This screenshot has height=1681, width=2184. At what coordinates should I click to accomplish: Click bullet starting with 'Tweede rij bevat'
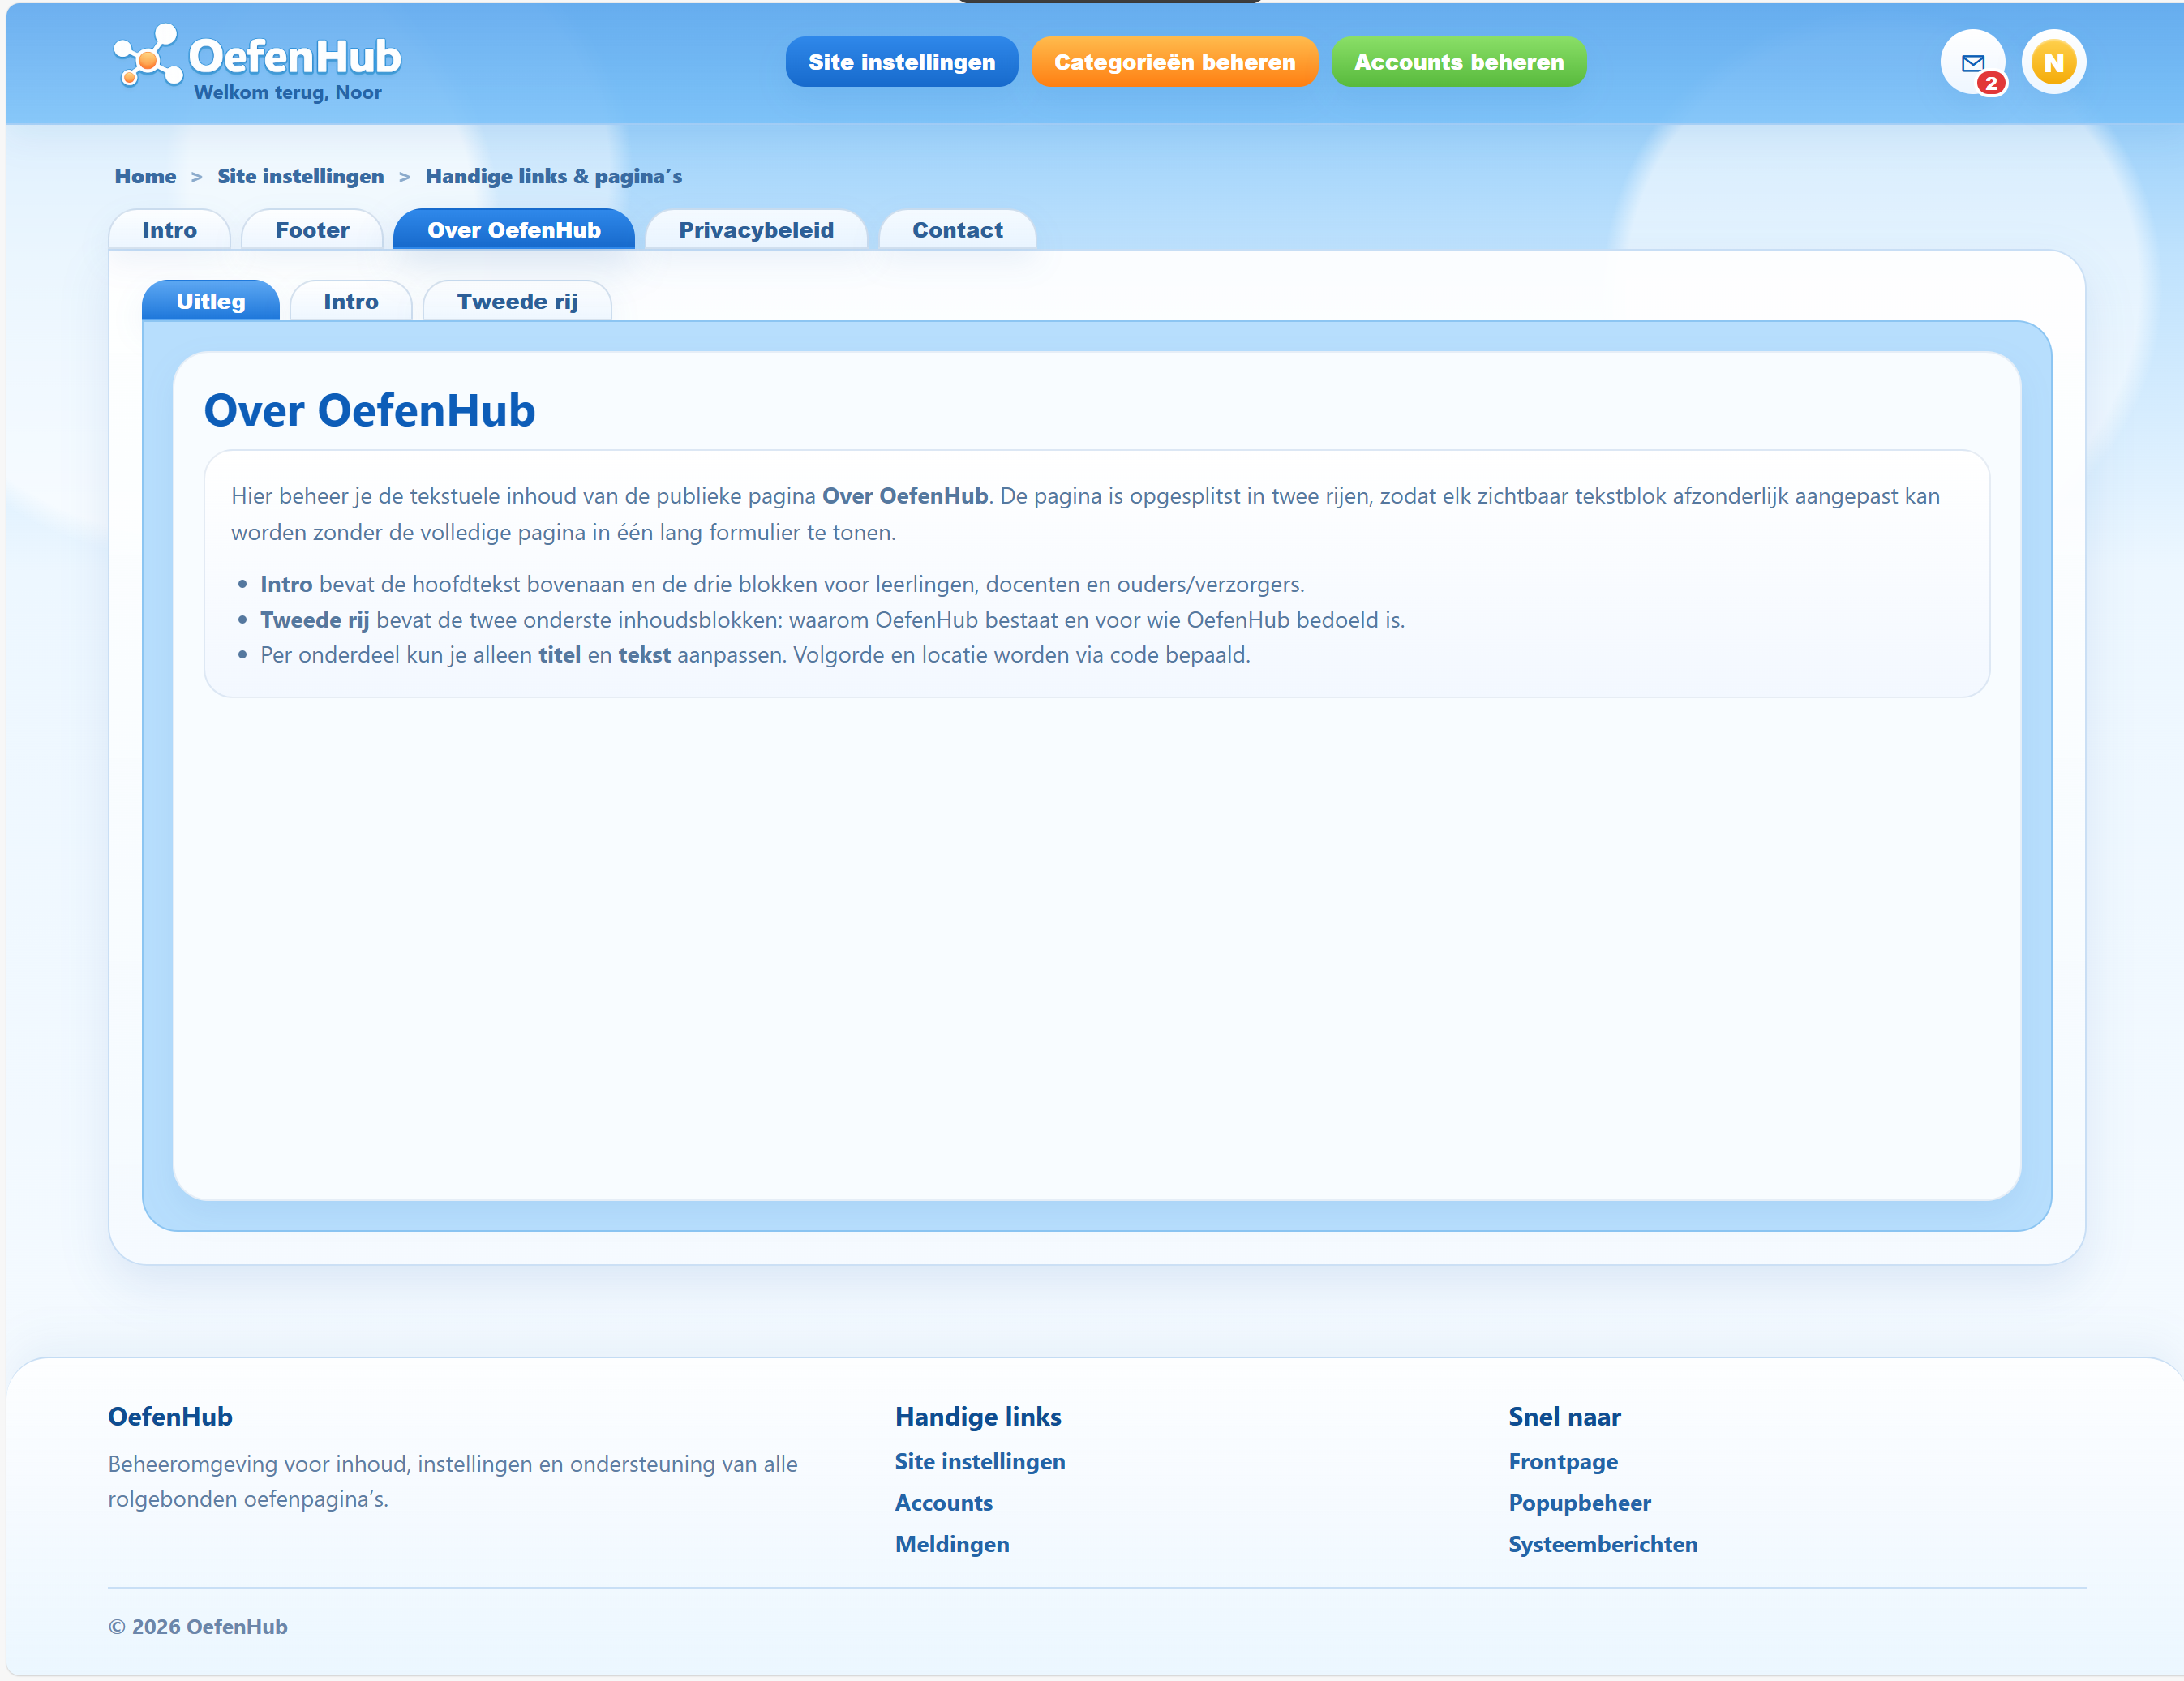[832, 619]
